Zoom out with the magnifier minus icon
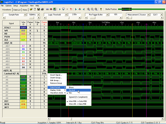Screen dimensions: 166x124 92,9
